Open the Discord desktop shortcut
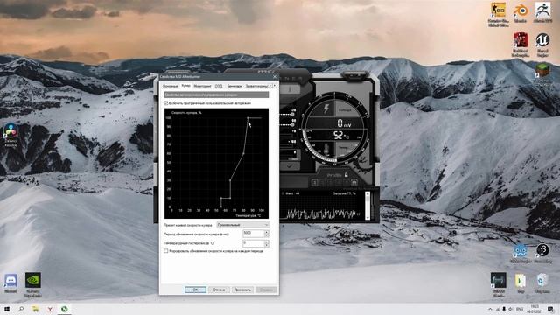The image size is (560, 315). coord(10,283)
